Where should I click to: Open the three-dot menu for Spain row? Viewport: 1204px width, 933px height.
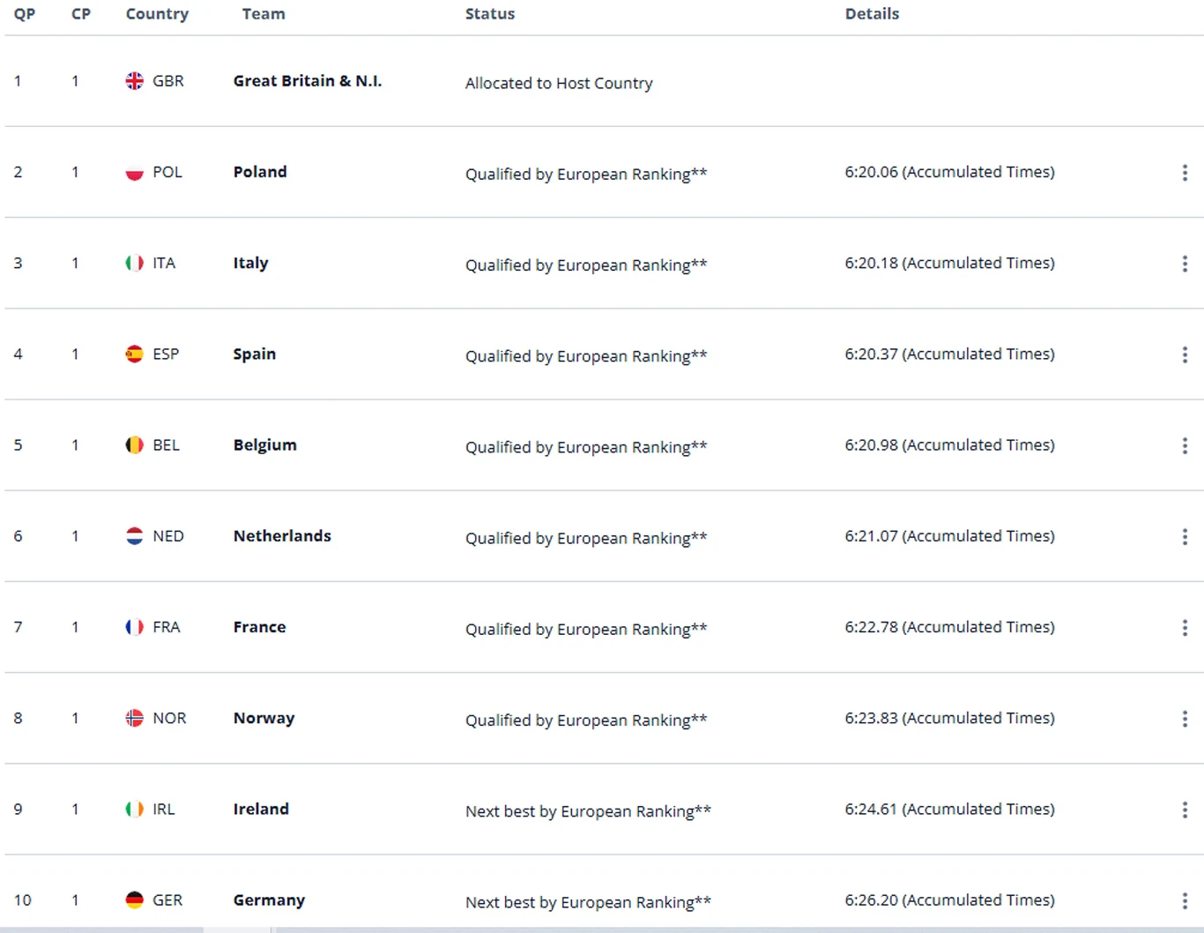pos(1185,355)
